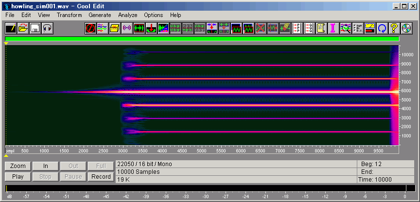420x202 pixels.
Task: Open the Edit menu
Action: coord(26,15)
